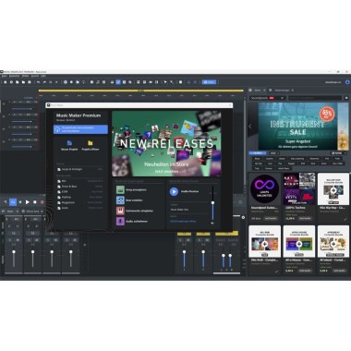Viewport: 351px width, 351px height.
Task: Stop playback with the transport Stop button
Action: [35, 202]
